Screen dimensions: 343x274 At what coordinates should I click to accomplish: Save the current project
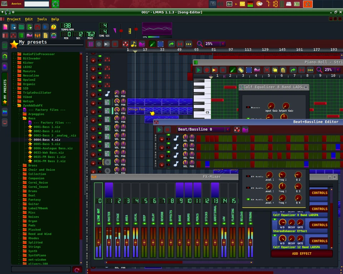click(x=37, y=27)
